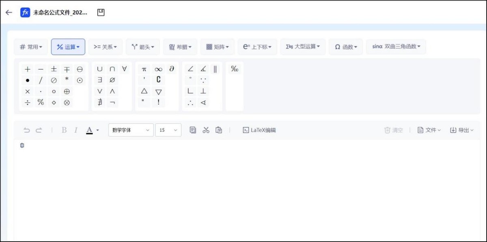Insert the infinity symbol ∞
Screen dimensions: 487x242
pyautogui.click(x=158, y=69)
